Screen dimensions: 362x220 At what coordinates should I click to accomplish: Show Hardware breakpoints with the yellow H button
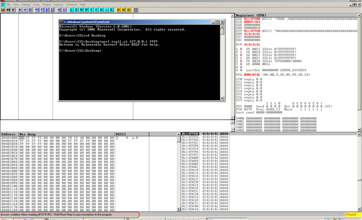(x=128, y=10)
